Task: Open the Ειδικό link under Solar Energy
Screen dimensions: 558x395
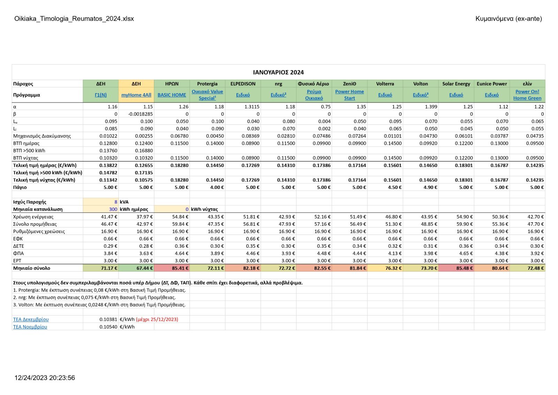Action: tap(456, 95)
